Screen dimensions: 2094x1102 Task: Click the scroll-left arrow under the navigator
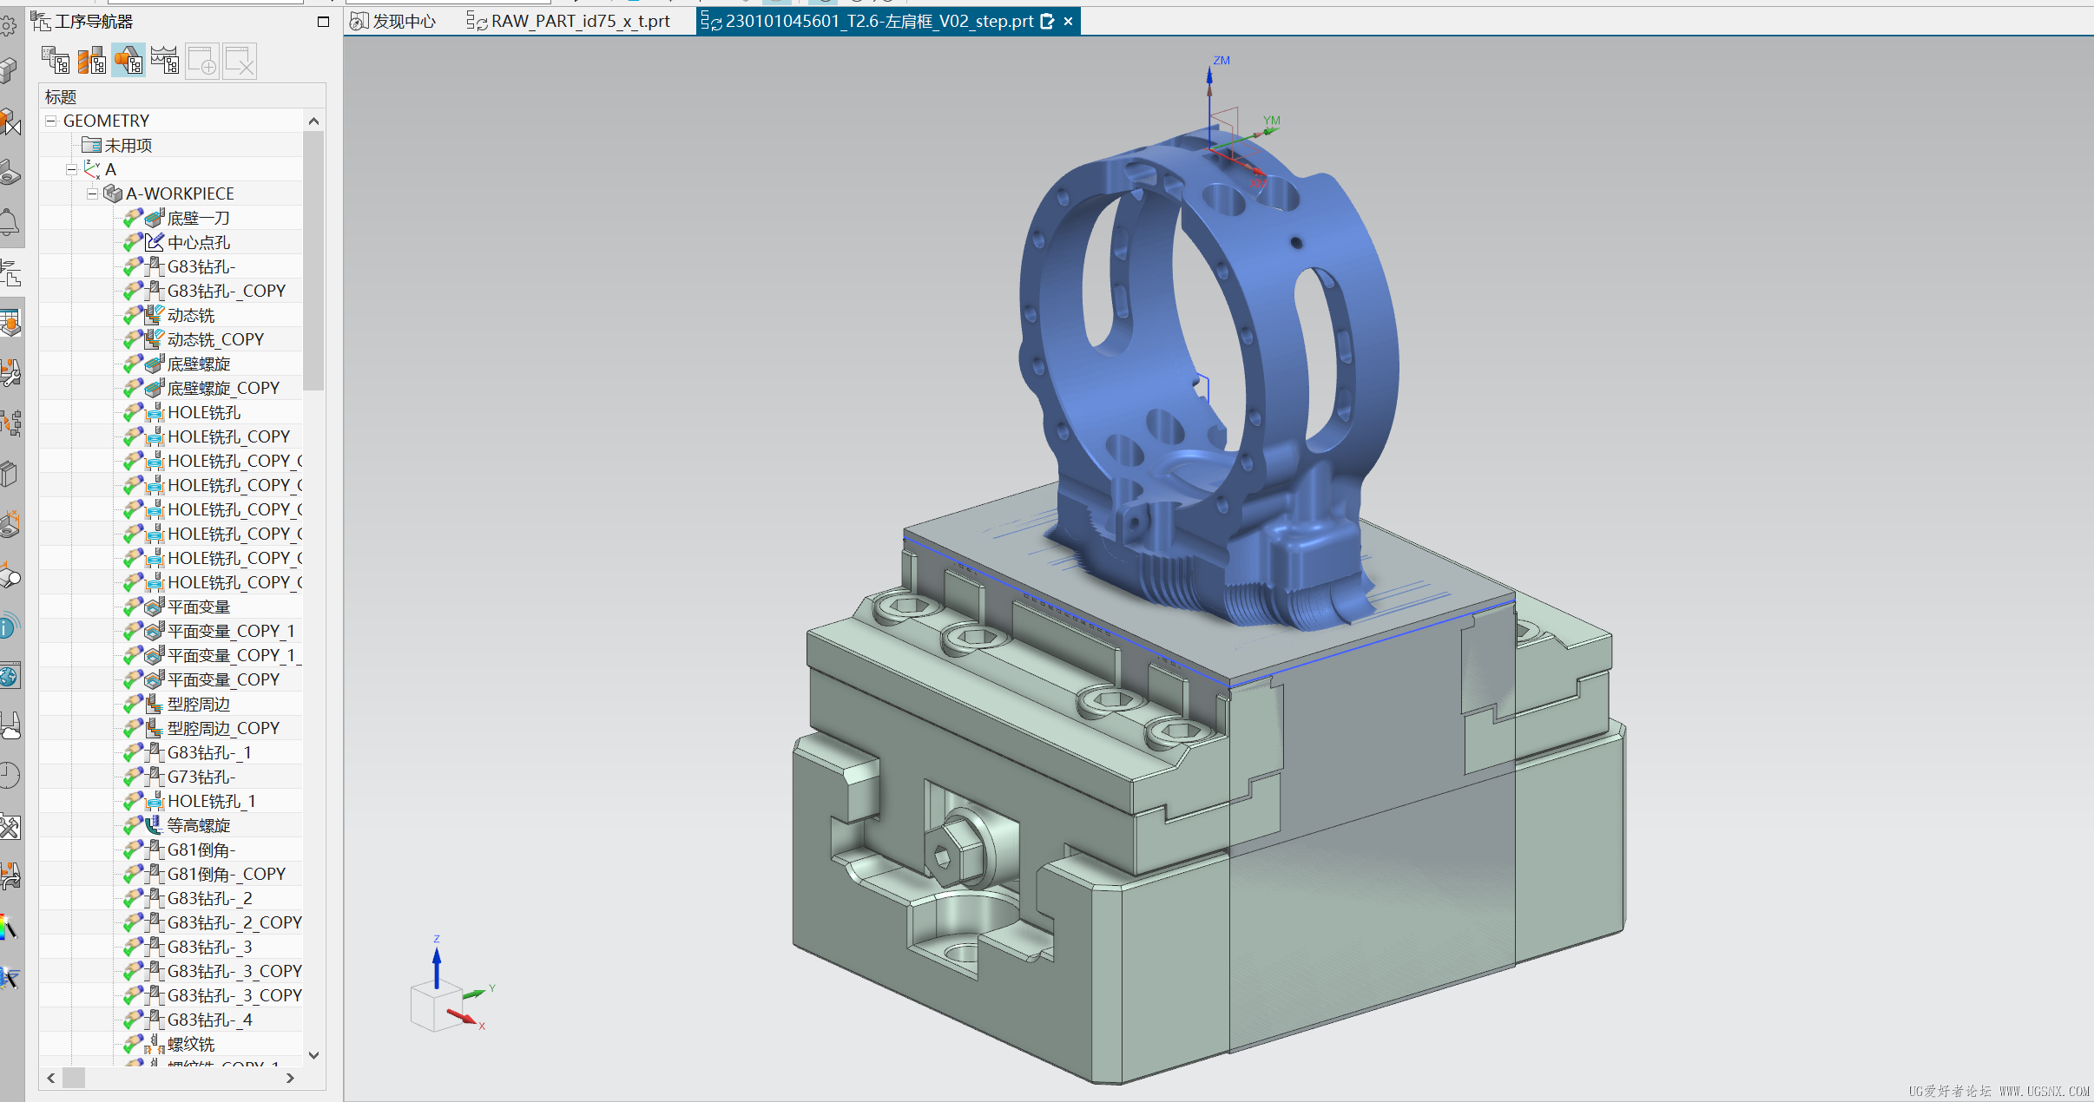pos(51,1078)
